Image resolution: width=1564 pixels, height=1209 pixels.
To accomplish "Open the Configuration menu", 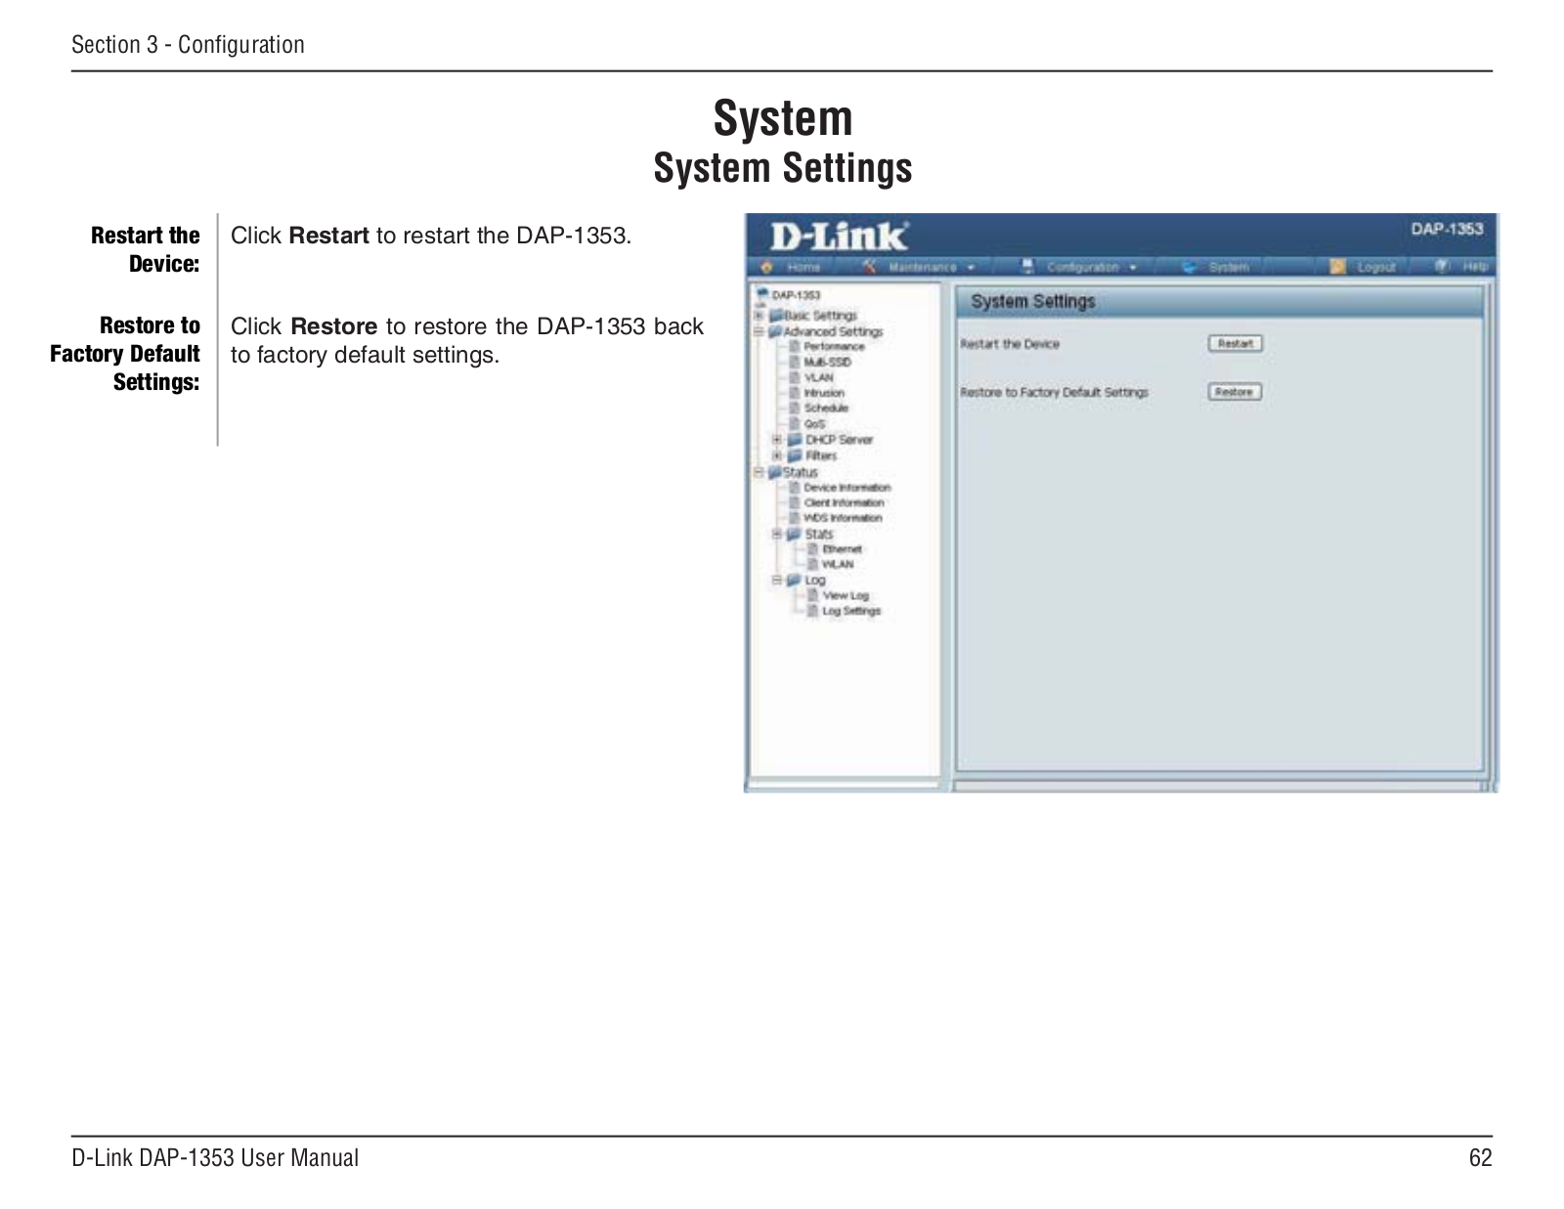I will tap(1082, 267).
